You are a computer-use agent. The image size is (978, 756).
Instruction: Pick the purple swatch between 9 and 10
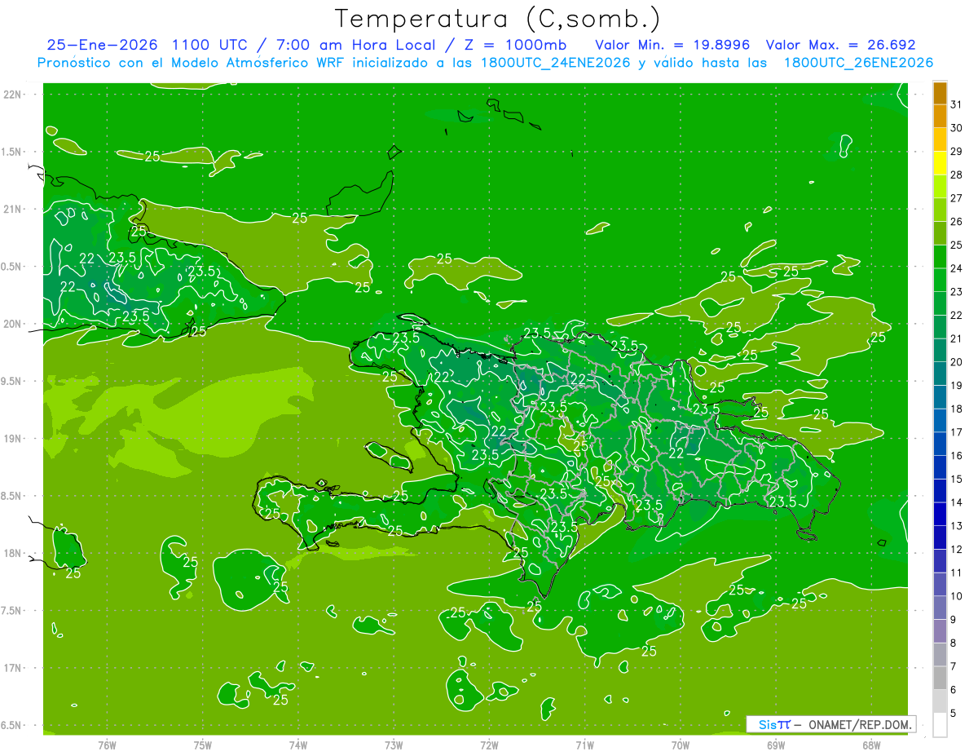point(940,608)
